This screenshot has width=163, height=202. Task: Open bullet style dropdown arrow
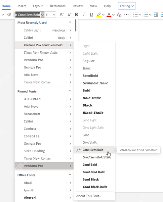click(140, 15)
